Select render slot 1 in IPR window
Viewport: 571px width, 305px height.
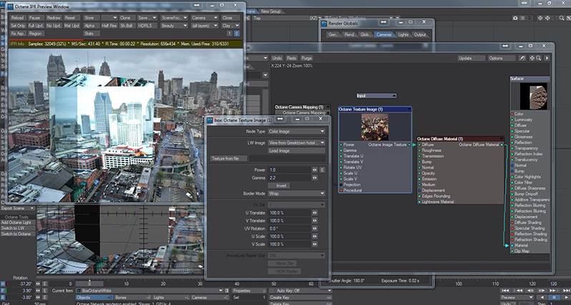[229, 33]
